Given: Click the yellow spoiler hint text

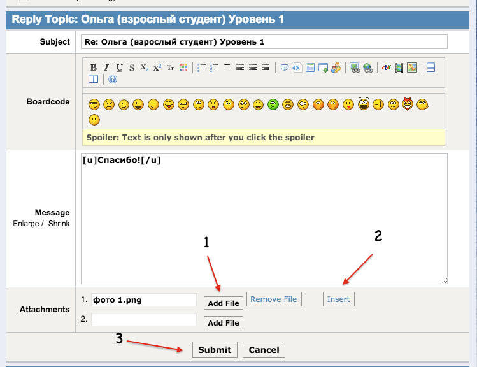Looking at the screenshot, I should click(200, 137).
